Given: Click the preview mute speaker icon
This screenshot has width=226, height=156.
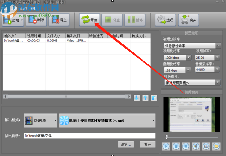Looking at the screenshot, I should (196, 146).
